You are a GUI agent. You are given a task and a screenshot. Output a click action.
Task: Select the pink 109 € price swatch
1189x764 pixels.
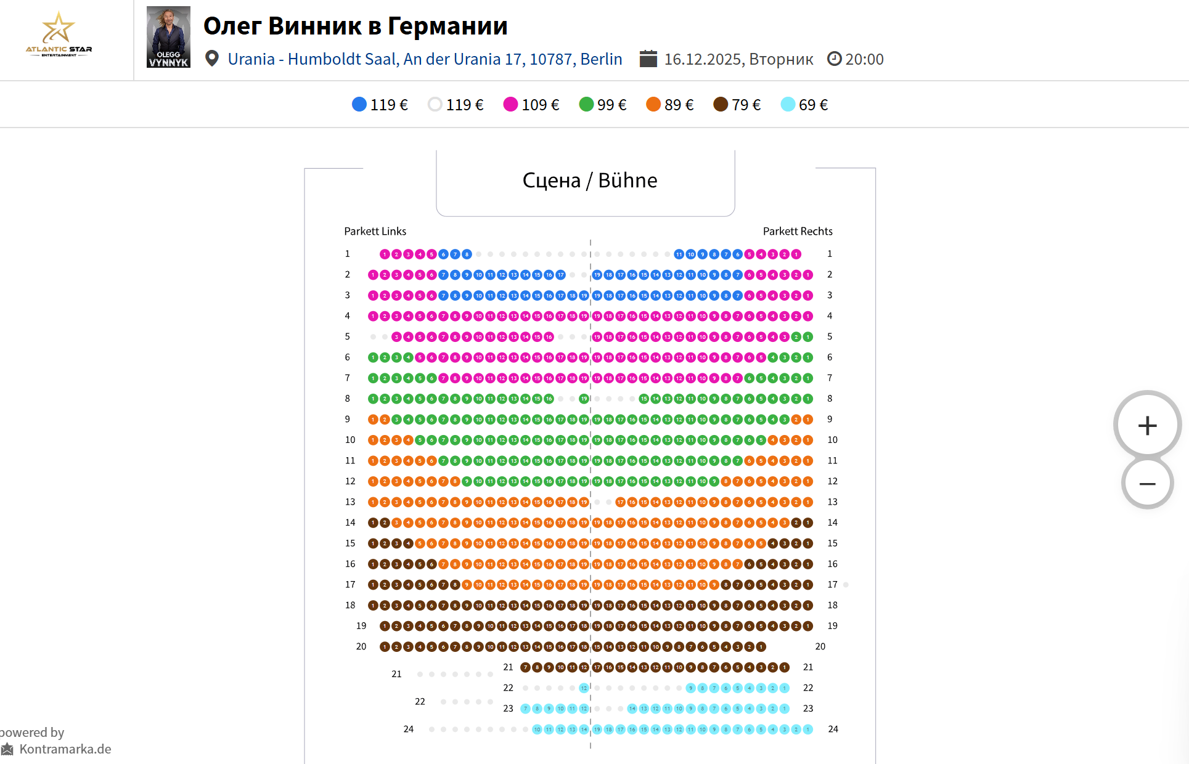(x=510, y=105)
